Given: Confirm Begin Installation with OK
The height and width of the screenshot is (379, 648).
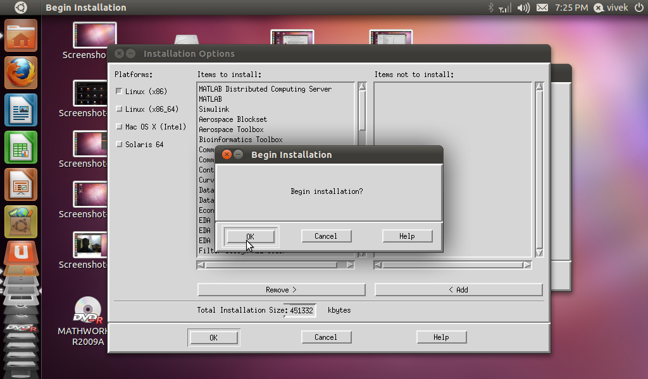Looking at the screenshot, I should (x=250, y=236).
